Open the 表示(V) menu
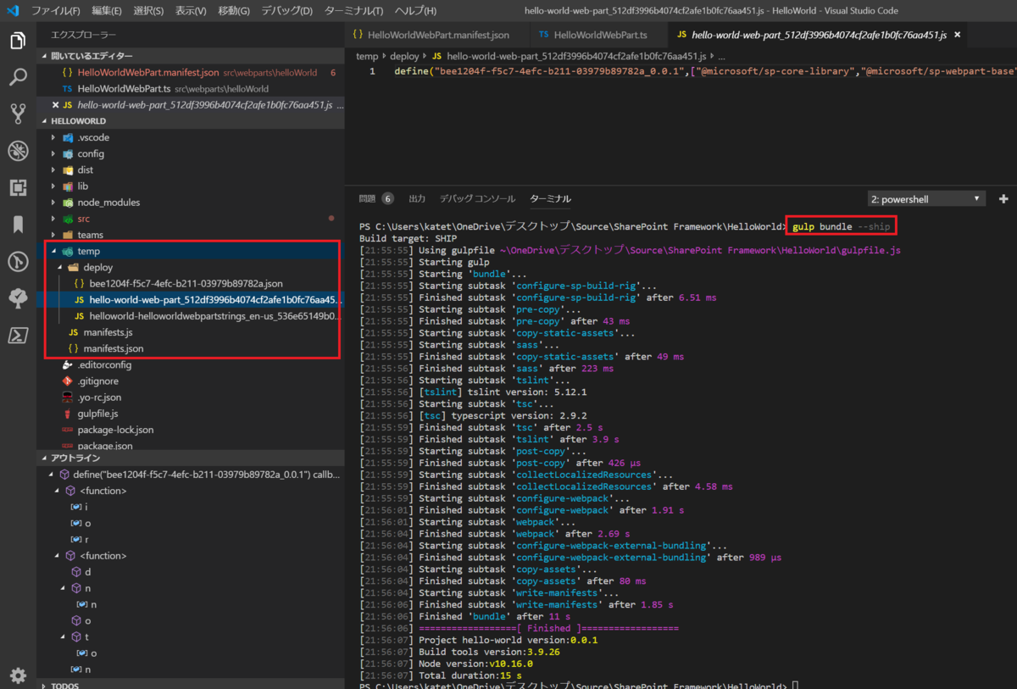This screenshot has width=1017, height=689. pyautogui.click(x=191, y=11)
